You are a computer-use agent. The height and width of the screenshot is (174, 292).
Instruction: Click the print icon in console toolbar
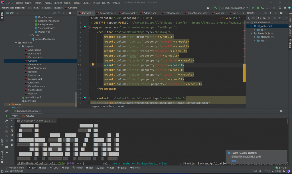tap(12, 140)
